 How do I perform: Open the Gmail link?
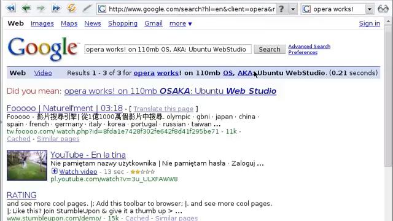tap(153, 23)
